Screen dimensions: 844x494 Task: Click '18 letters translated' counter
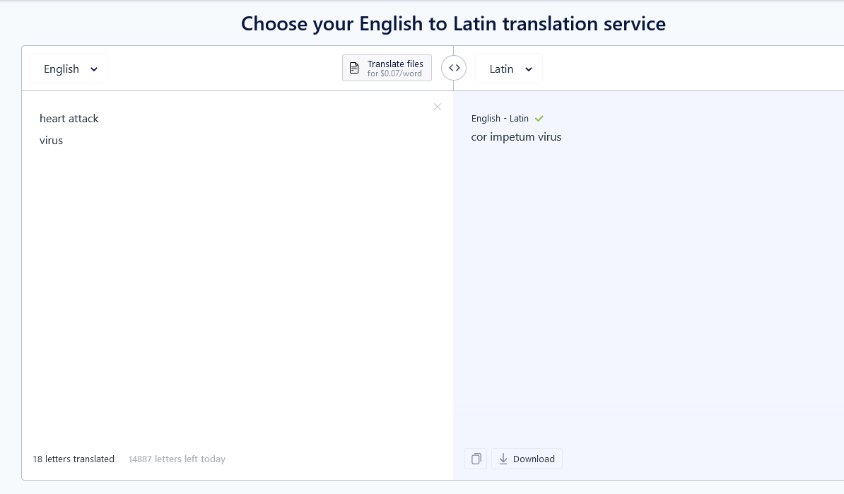74,459
